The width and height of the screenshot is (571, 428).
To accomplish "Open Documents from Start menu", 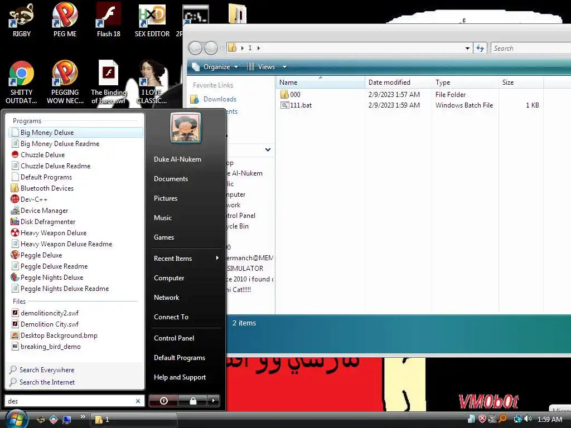I will (171, 179).
